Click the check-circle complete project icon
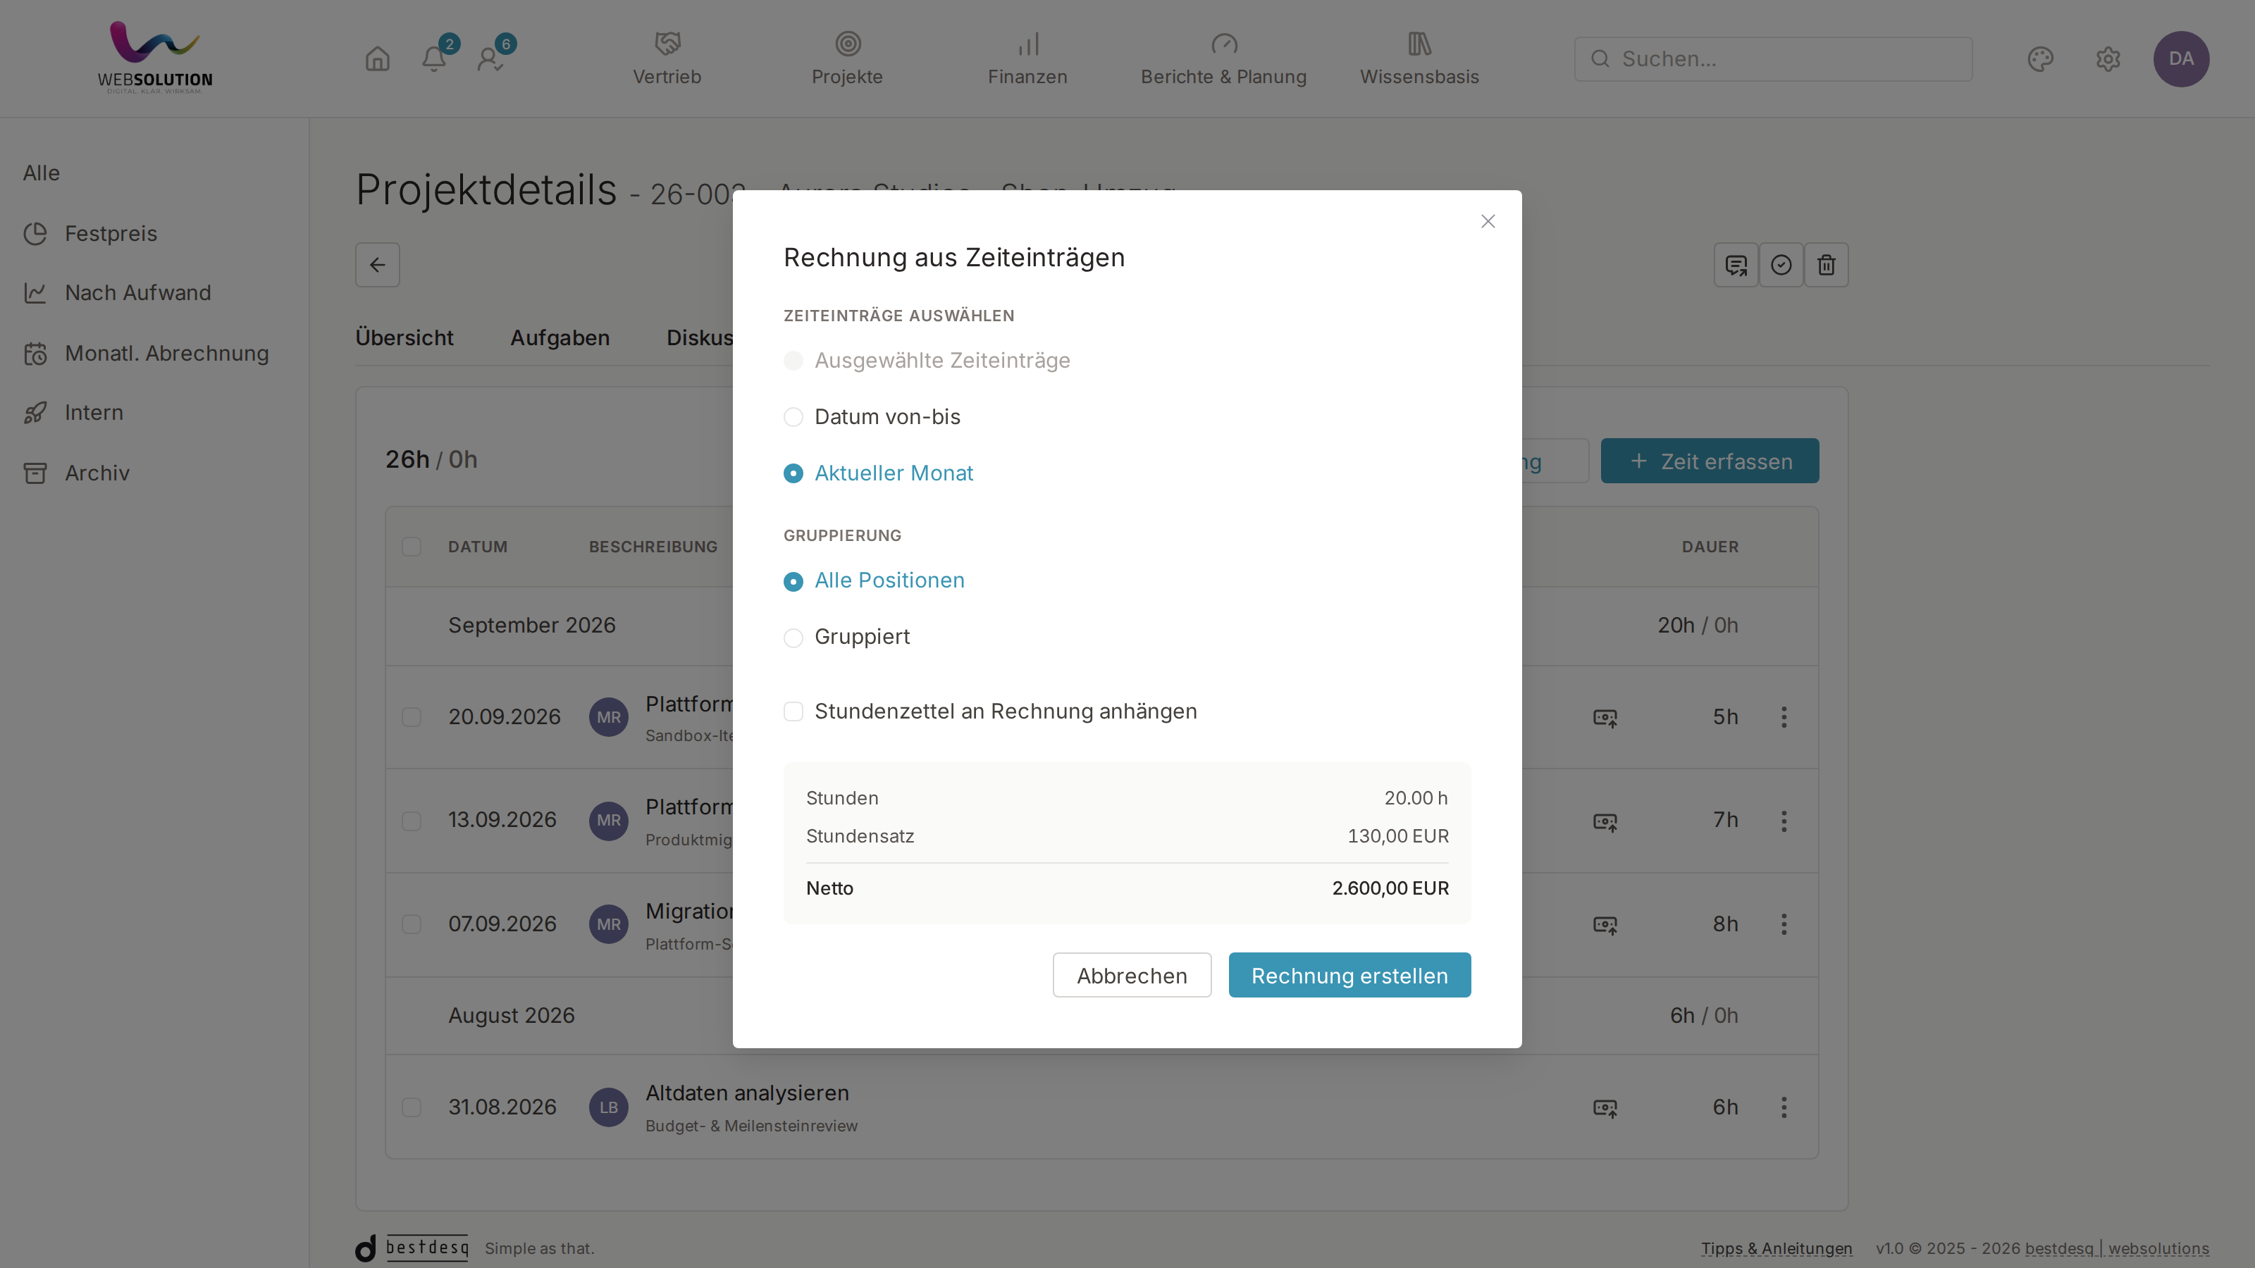 pos(1781,264)
